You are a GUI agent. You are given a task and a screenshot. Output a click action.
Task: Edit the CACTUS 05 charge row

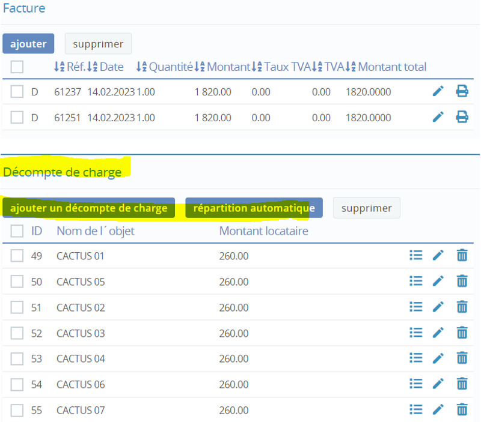(438, 281)
